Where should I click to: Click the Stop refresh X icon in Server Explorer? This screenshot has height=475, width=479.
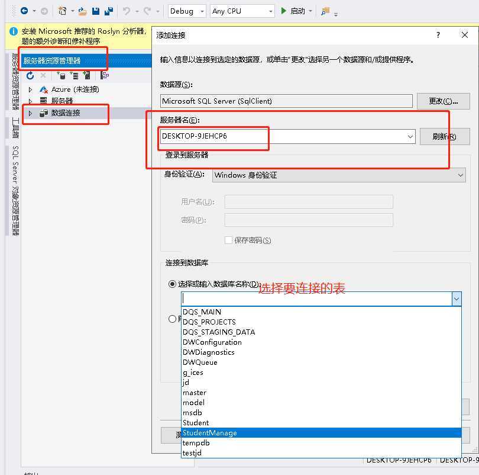[x=43, y=75]
